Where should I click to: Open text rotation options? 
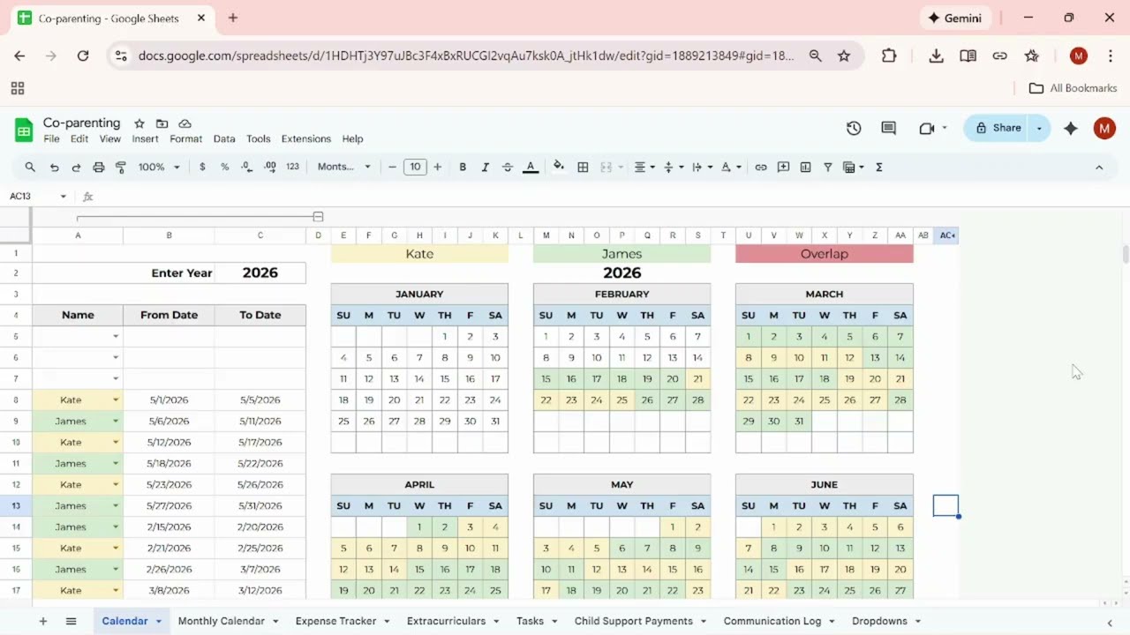pyautogui.click(x=730, y=167)
